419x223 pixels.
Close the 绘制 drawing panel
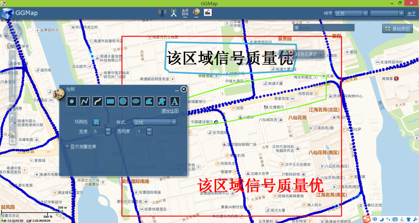(x=184, y=89)
